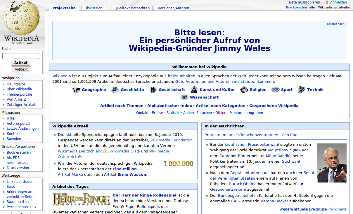Open the Druckversion link

click(x=18, y=168)
